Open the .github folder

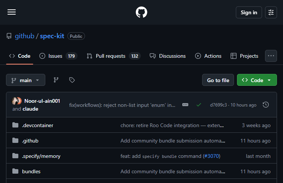(x=30, y=141)
